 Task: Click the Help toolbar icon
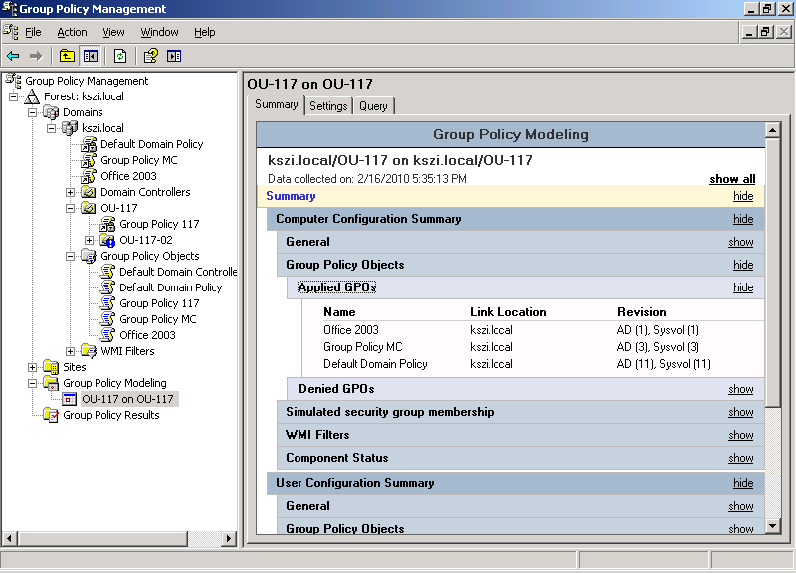[x=151, y=56]
